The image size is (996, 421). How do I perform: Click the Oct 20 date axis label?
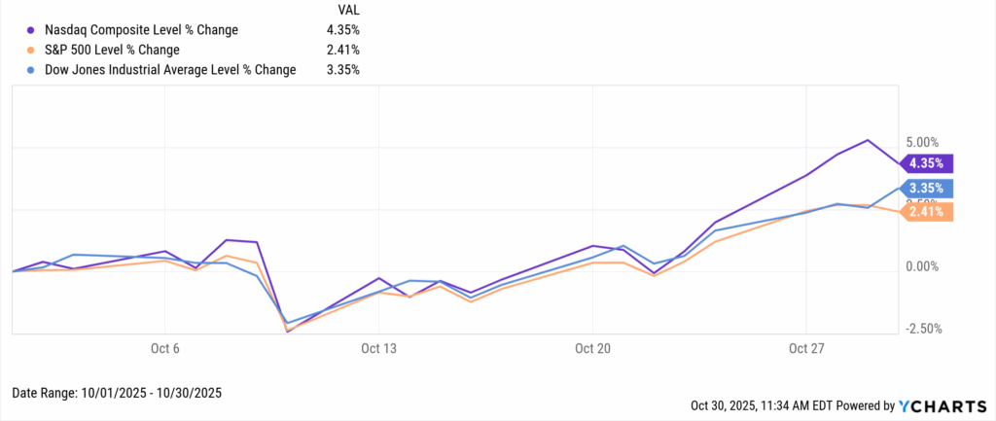click(x=592, y=347)
